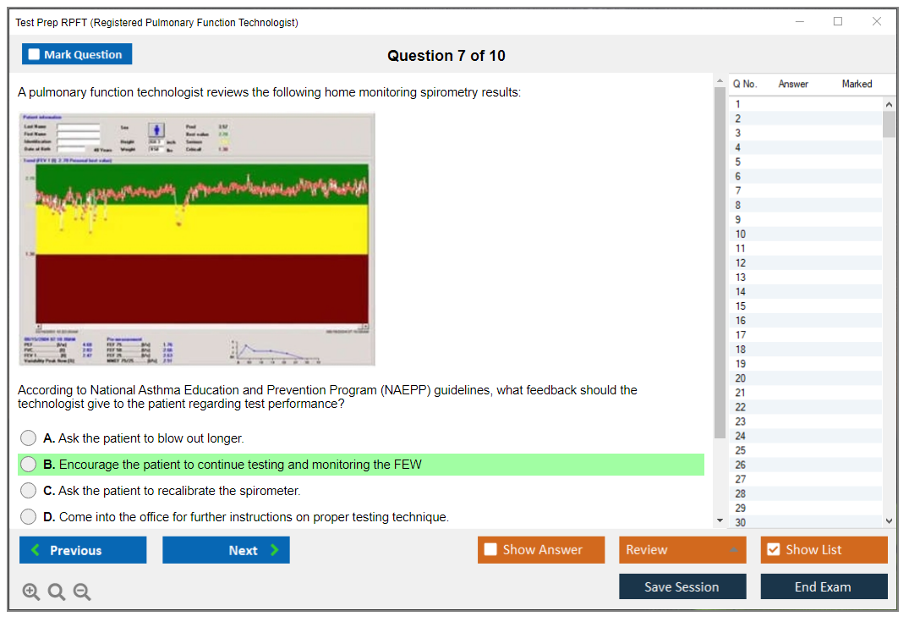Click the reset zoom magnifier icon
Screen dimensions: 909x622
pyautogui.click(x=57, y=592)
